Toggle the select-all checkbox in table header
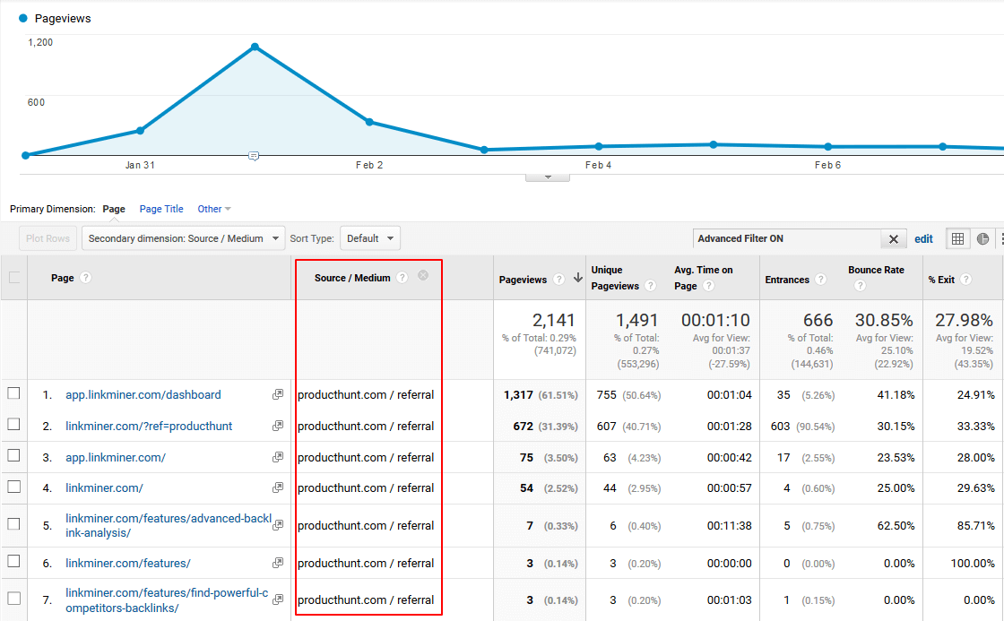The height and width of the screenshot is (621, 1004). (13, 278)
